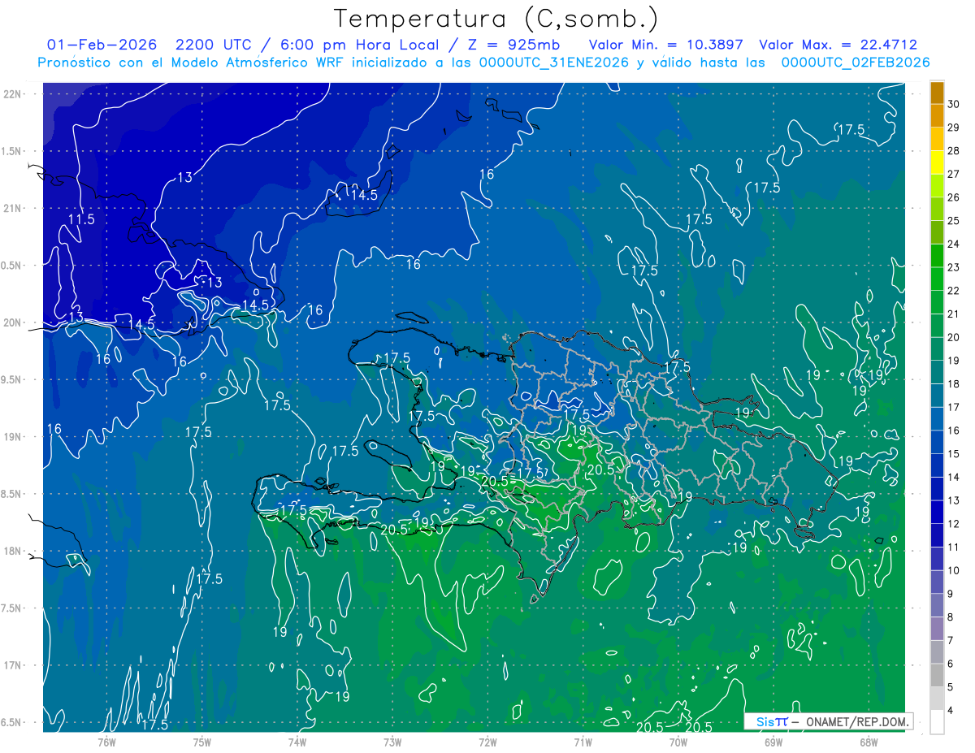975x753 pixels.
Task: Pick the green swatch between 23 and 24
Action: (x=937, y=256)
